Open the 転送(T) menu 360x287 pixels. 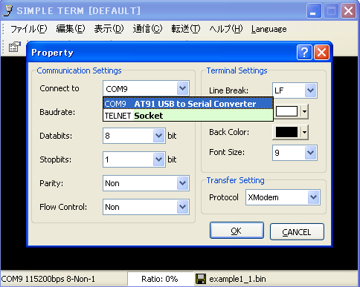(186, 29)
